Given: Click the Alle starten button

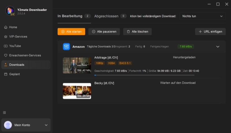Looking at the screenshot, I should tap(71, 32).
